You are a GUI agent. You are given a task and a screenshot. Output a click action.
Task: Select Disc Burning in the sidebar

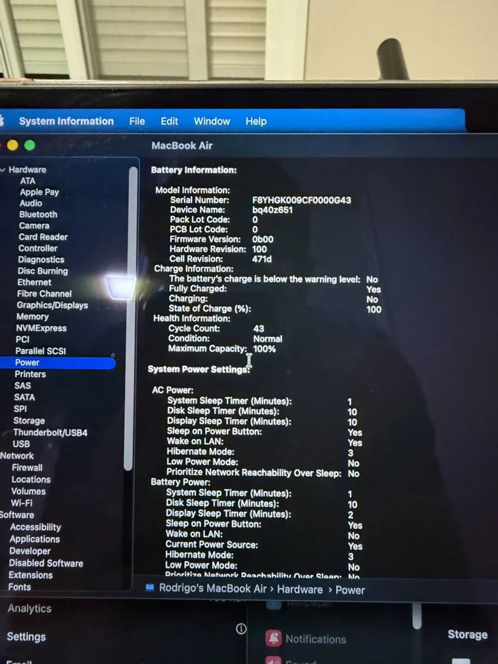pyautogui.click(x=43, y=271)
